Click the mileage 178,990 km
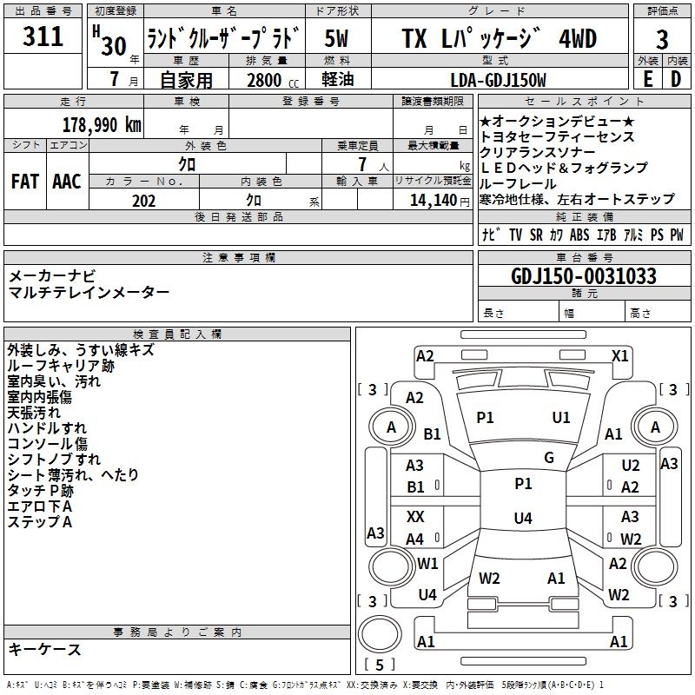Viewport: 695px width, 695px height. point(102,125)
